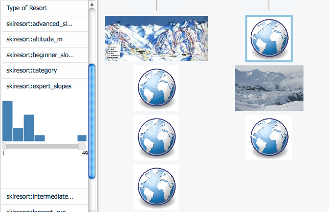Expand the skiresort:altitude_m facet
329x212 pixels.
(45, 39)
